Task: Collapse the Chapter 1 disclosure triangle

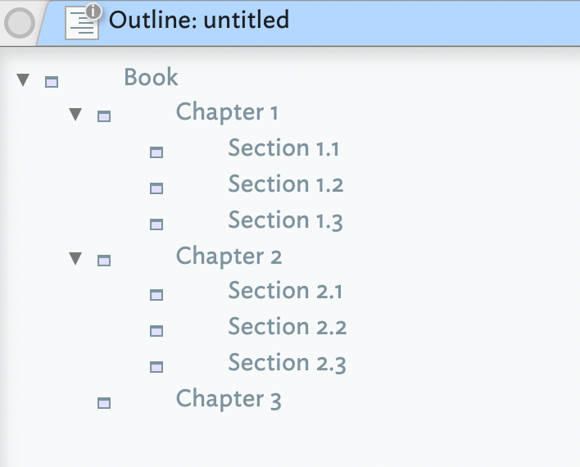Action: pos(75,115)
